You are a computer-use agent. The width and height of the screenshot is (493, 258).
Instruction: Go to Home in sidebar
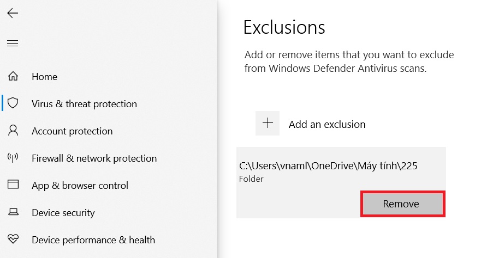(x=44, y=77)
